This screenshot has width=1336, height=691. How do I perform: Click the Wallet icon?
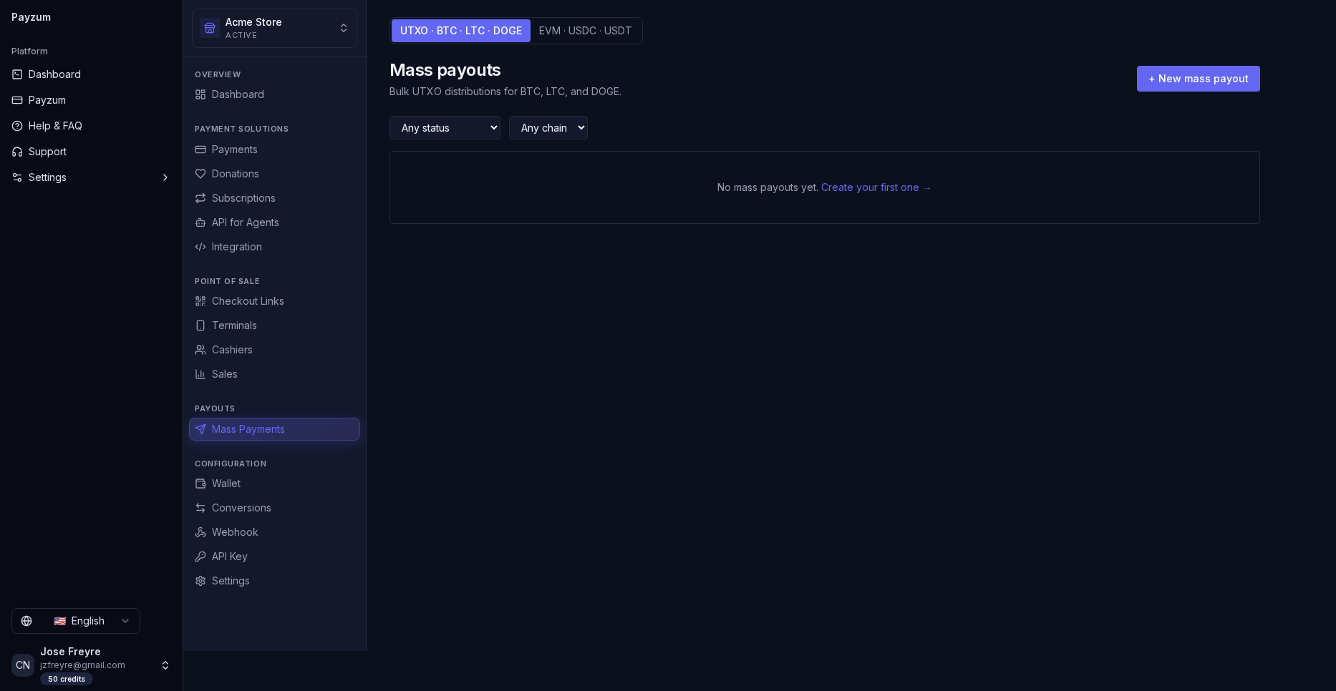point(200,484)
